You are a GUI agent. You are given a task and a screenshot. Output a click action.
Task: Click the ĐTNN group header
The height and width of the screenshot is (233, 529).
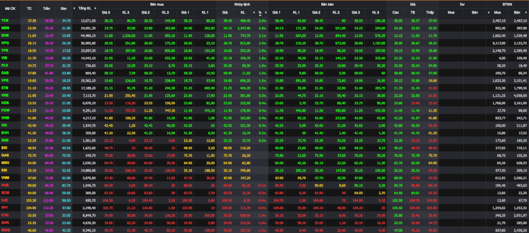507,5
